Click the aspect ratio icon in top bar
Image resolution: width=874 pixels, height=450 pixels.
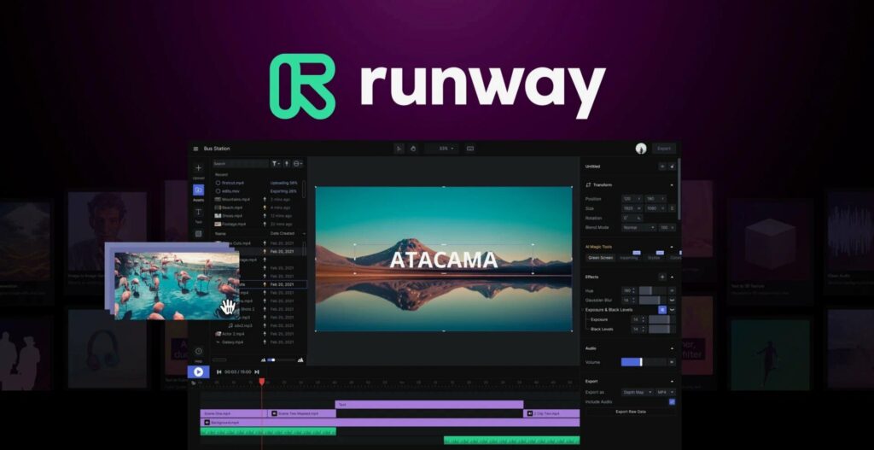coord(470,149)
